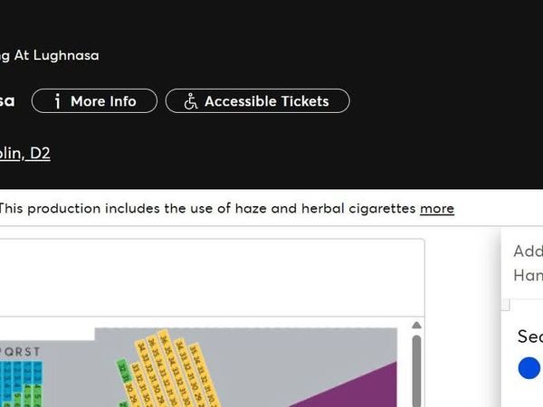Open the Accessible Tickets label text
Screen dimensions: 543x407
[267, 101]
